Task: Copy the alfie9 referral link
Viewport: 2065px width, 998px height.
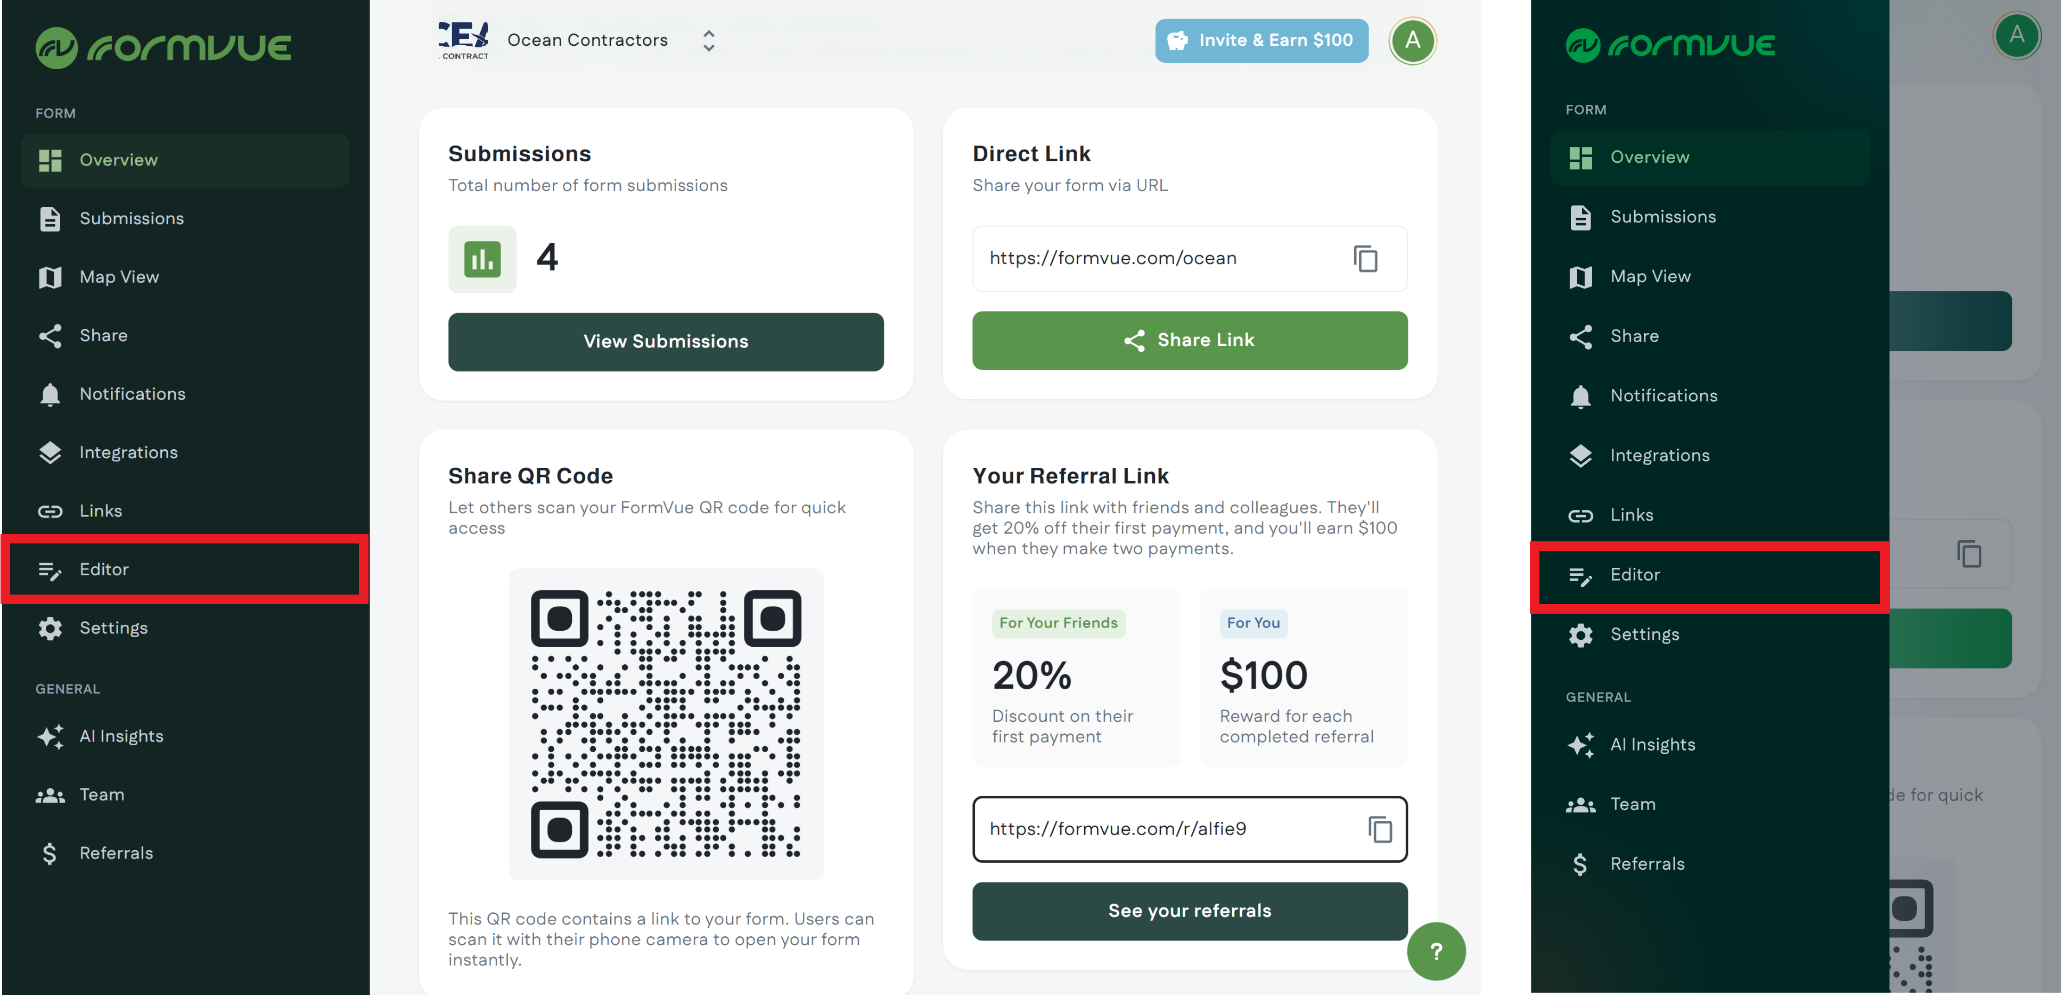Action: 1379,829
